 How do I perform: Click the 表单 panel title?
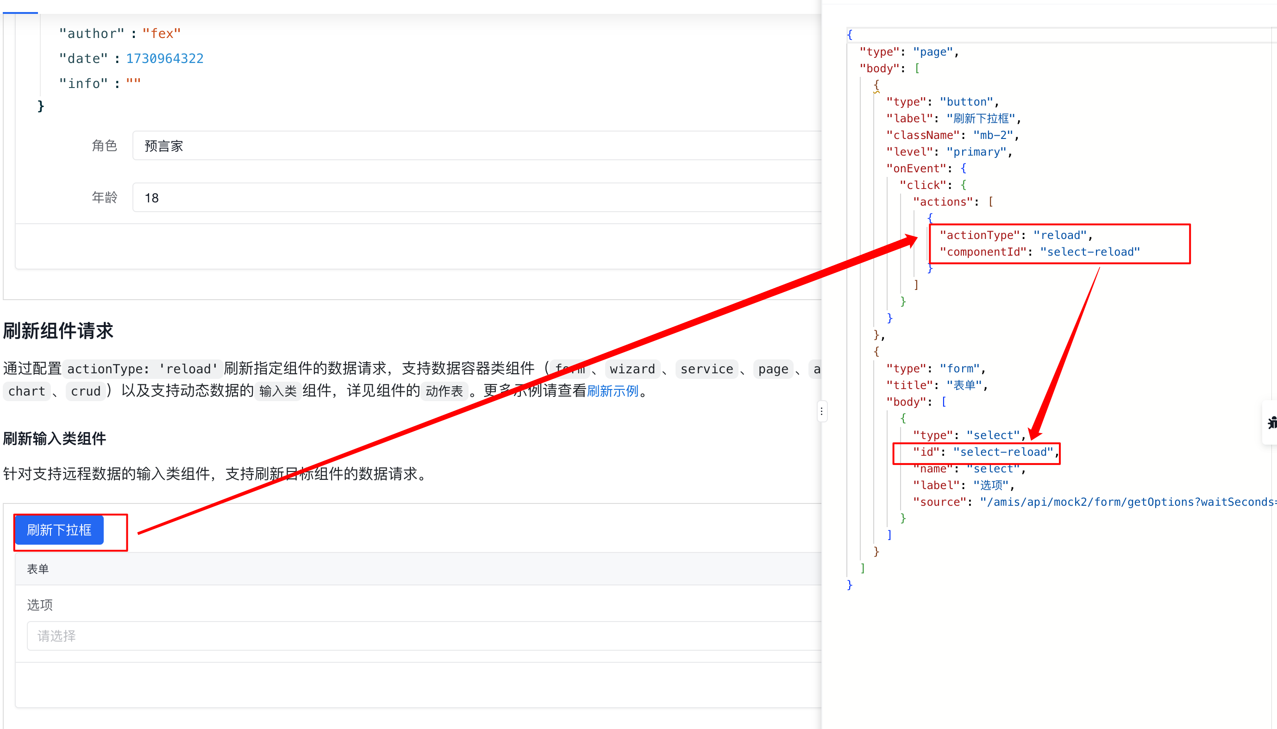point(38,569)
